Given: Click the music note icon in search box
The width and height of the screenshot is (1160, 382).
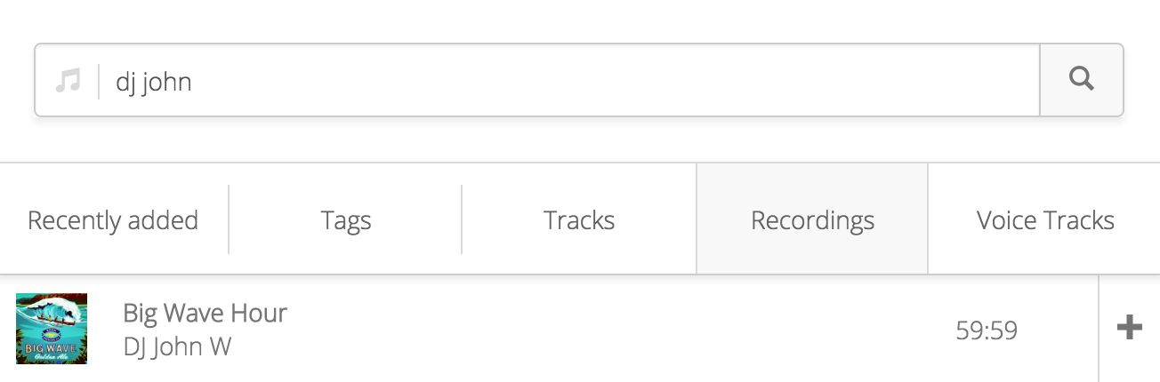Looking at the screenshot, I should [x=68, y=82].
